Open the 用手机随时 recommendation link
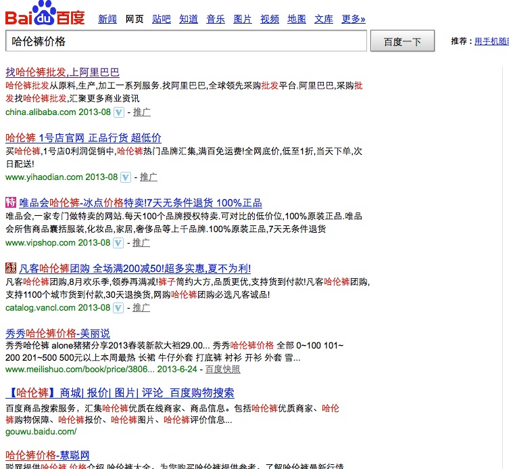 (491, 41)
